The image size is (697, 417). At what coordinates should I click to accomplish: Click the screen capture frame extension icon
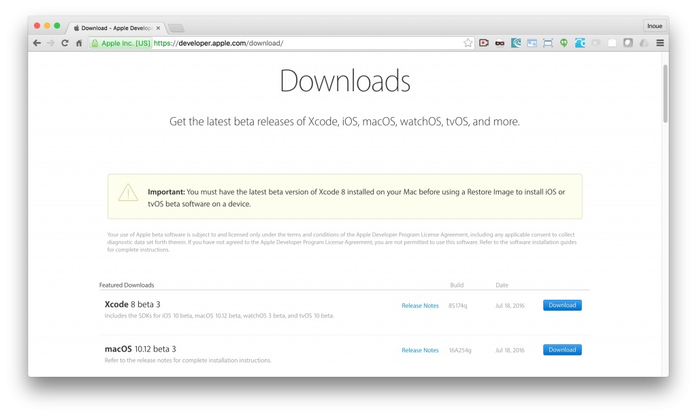coord(548,43)
